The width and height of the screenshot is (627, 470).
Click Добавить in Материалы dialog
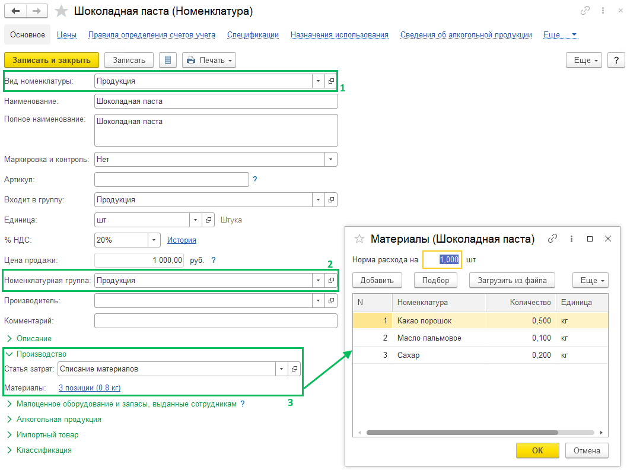click(x=377, y=281)
